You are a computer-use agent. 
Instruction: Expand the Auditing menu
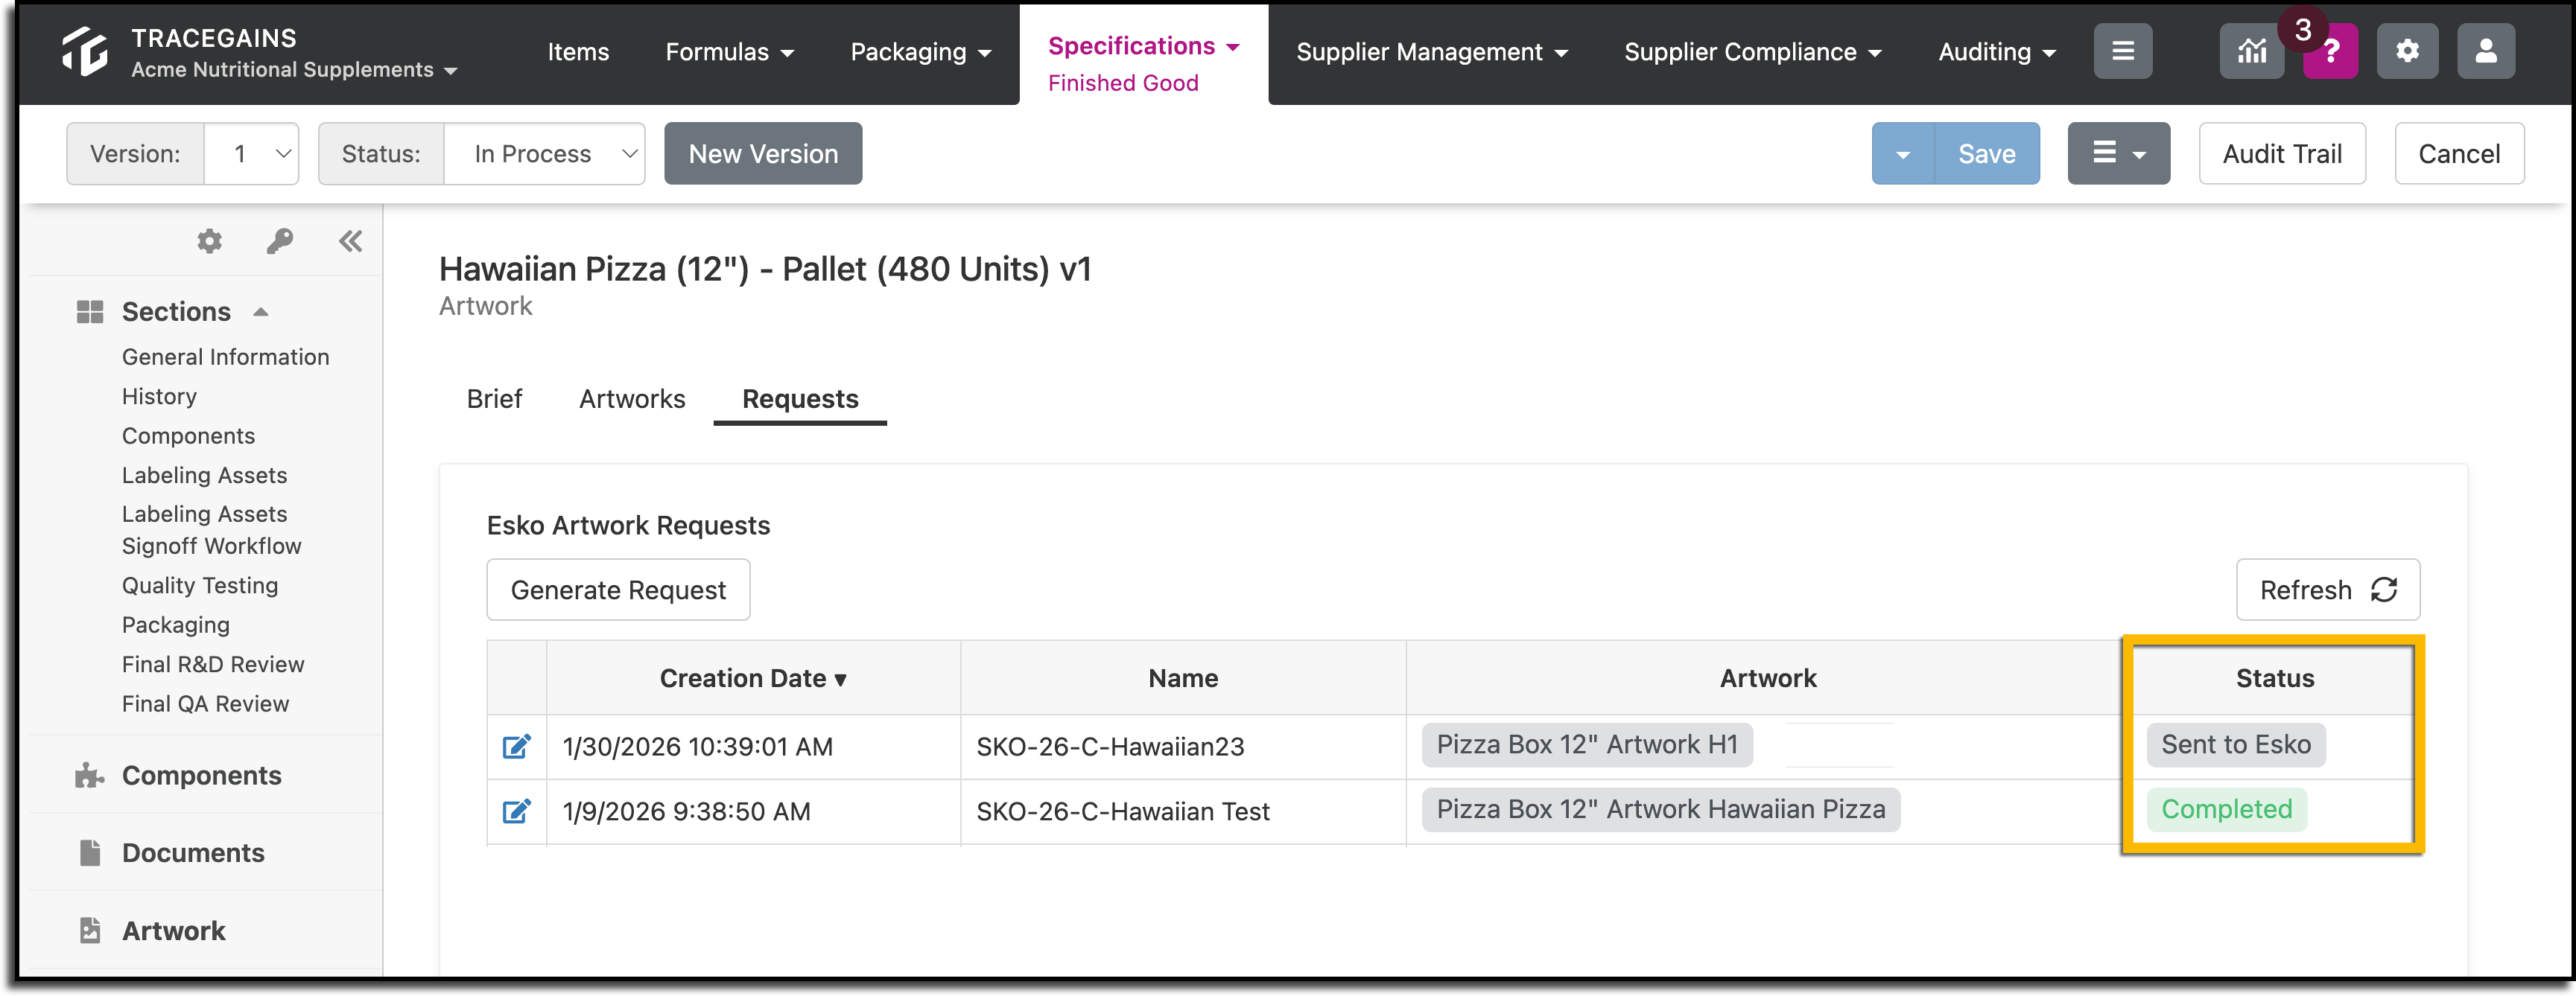1997,52
